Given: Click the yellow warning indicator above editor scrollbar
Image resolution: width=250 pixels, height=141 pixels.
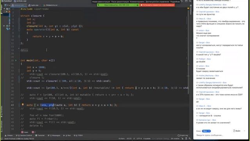Looking at the screenshot, I should 188,8.
